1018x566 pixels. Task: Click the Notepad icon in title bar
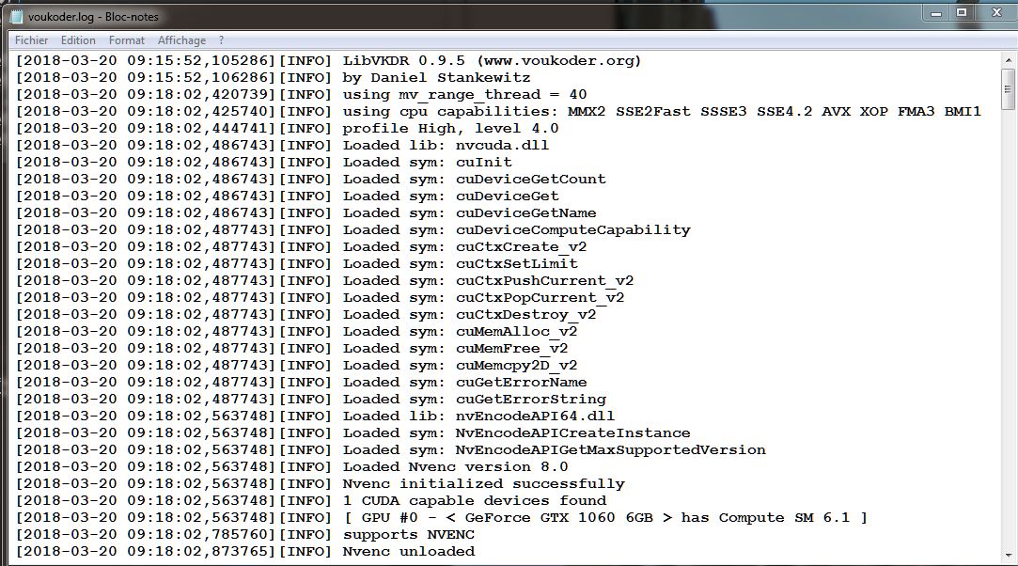tap(16, 16)
